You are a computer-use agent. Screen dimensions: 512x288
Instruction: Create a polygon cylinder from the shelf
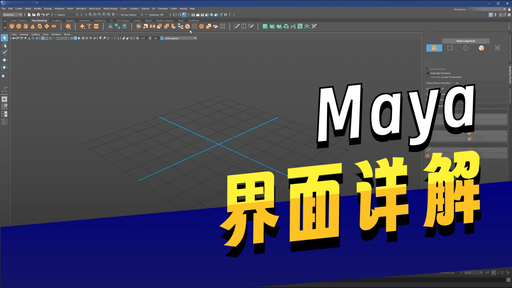[26, 26]
